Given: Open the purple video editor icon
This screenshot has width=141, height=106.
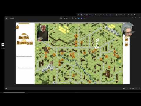Looking at the screenshot, I should [82, 18].
